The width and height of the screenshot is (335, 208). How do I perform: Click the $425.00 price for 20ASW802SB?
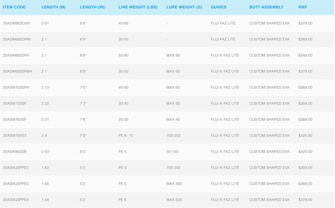pyautogui.click(x=305, y=152)
